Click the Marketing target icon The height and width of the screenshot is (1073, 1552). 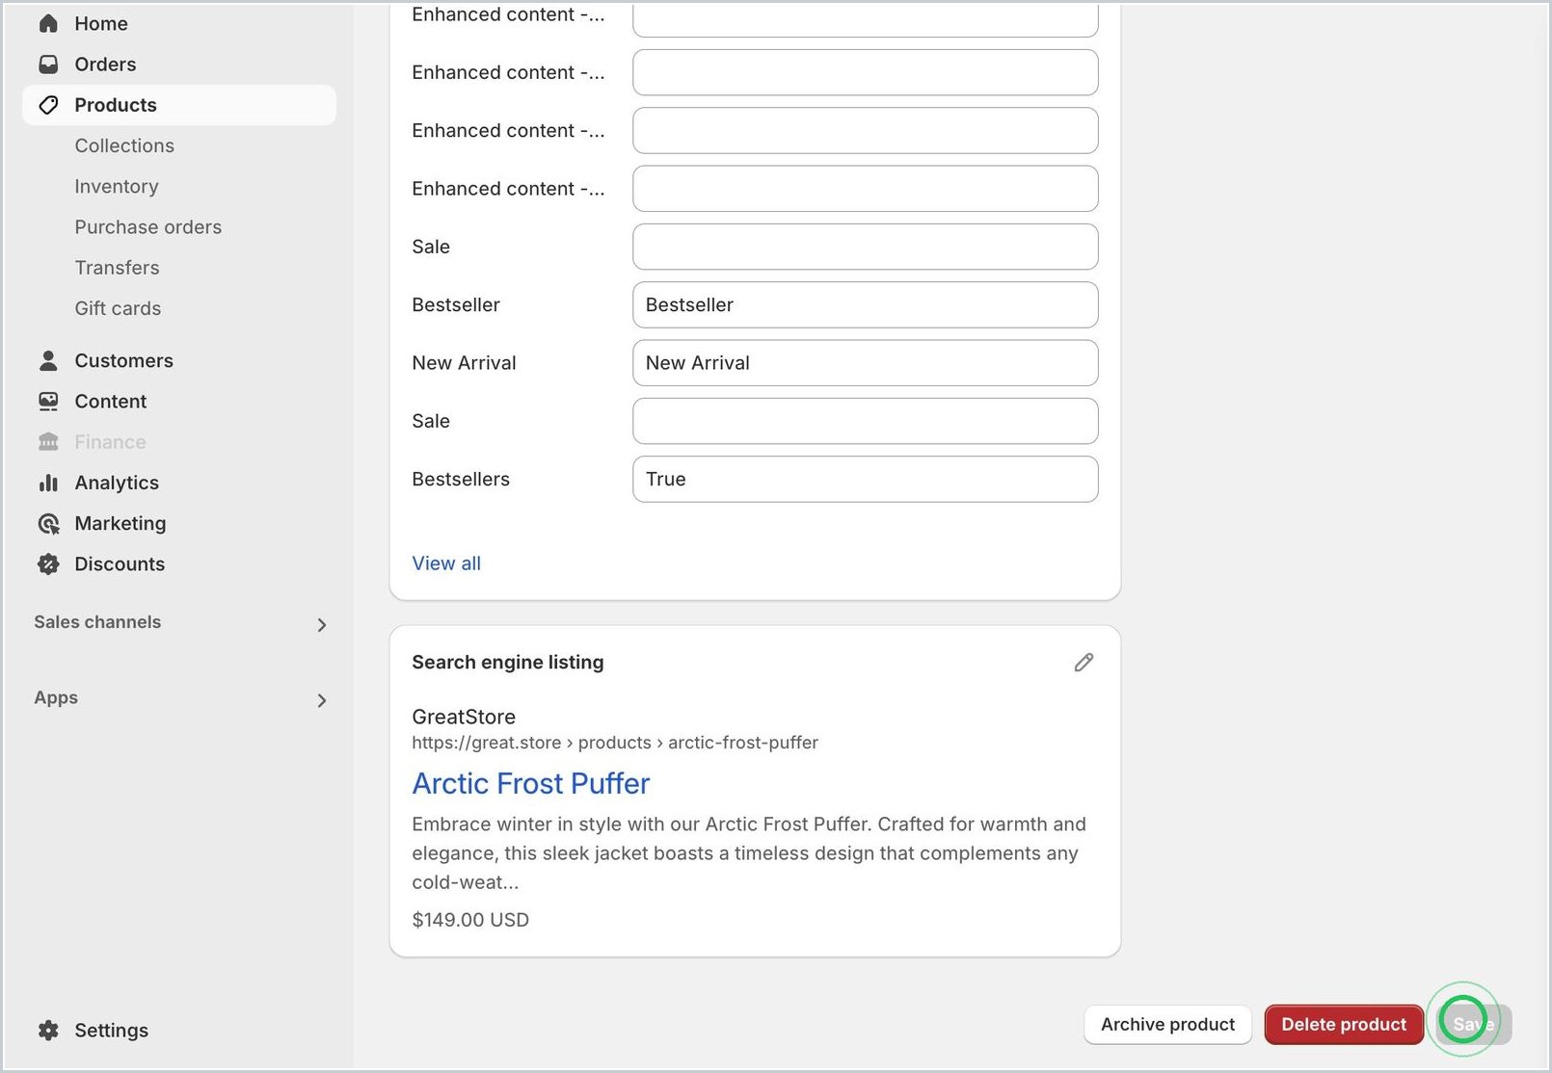pyautogui.click(x=48, y=523)
